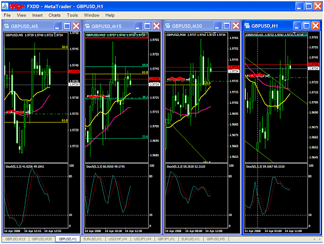
Task: Switch to the GBPUSD,M5 bottom tab
Action: coord(216,239)
